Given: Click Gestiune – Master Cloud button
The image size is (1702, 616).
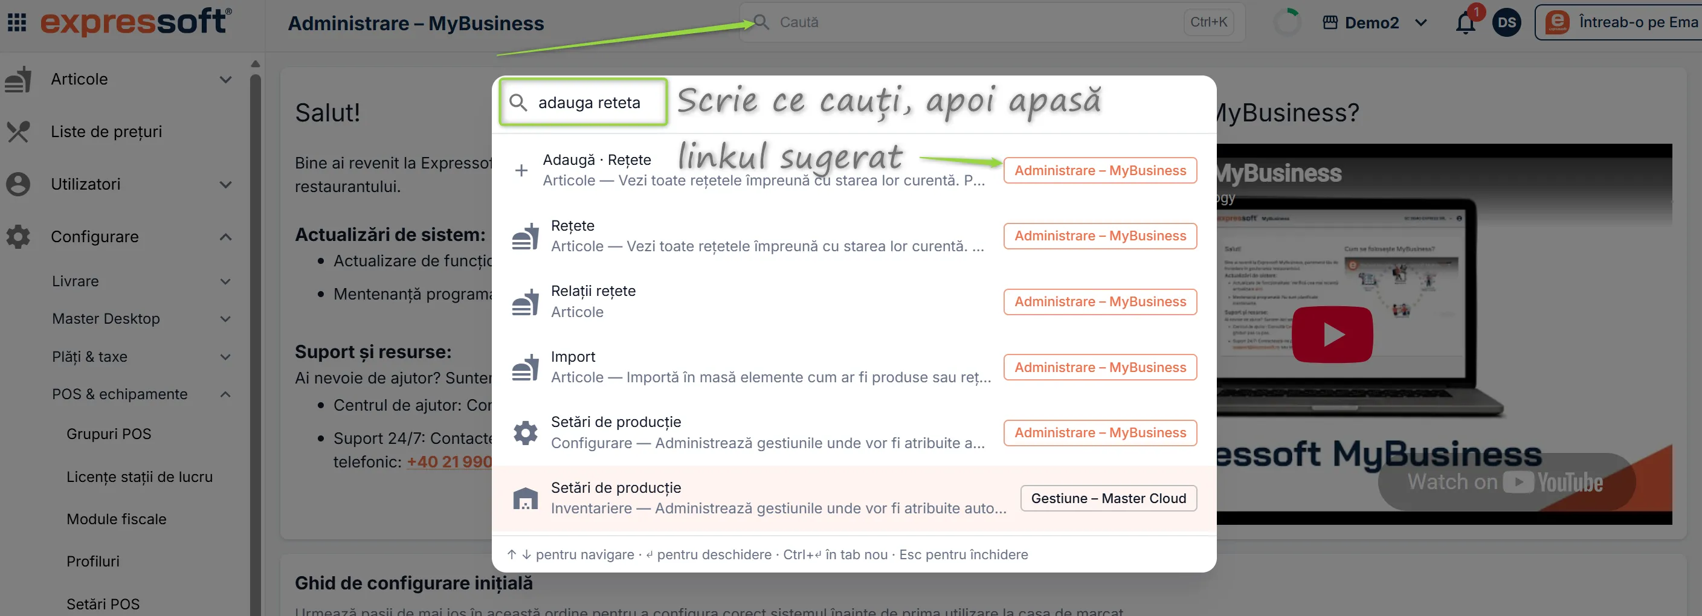Looking at the screenshot, I should click(x=1108, y=498).
